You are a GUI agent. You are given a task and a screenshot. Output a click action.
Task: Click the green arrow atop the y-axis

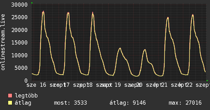pos(32,3)
